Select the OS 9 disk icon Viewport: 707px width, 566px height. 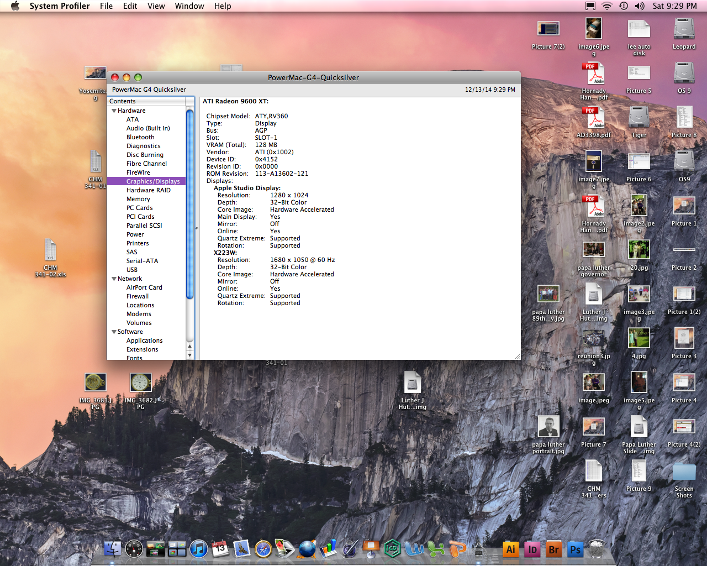tap(684, 73)
